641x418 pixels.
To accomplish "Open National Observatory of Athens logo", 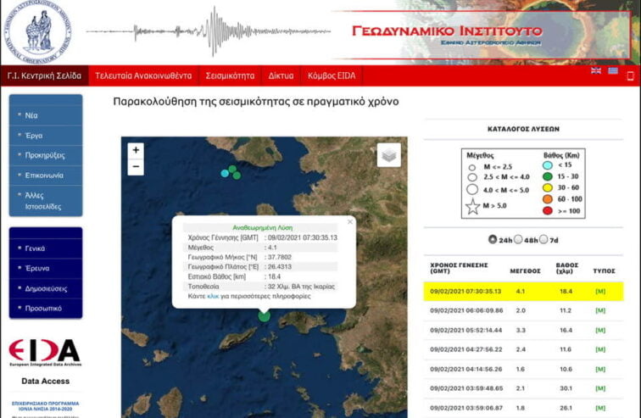I will click(x=37, y=32).
